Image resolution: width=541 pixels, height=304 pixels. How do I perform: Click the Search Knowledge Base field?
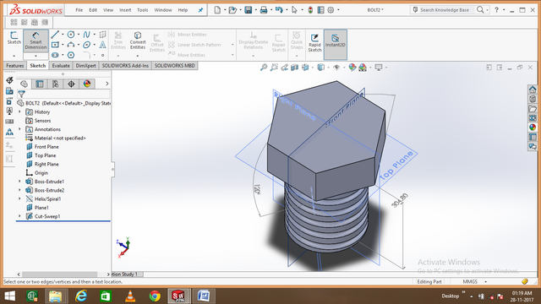pos(445,10)
